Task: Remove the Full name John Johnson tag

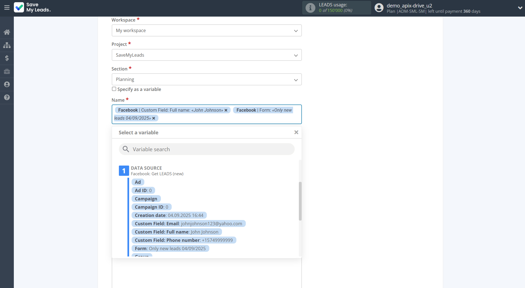Action: [226, 110]
